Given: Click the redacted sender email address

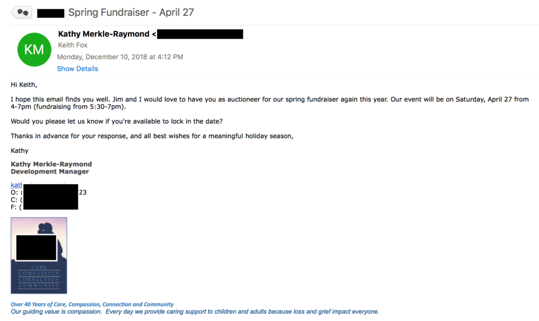Looking at the screenshot, I should [x=200, y=34].
